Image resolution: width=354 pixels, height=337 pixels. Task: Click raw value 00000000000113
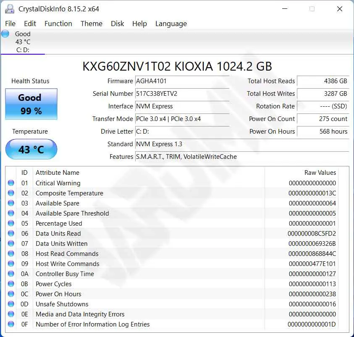click(312, 284)
